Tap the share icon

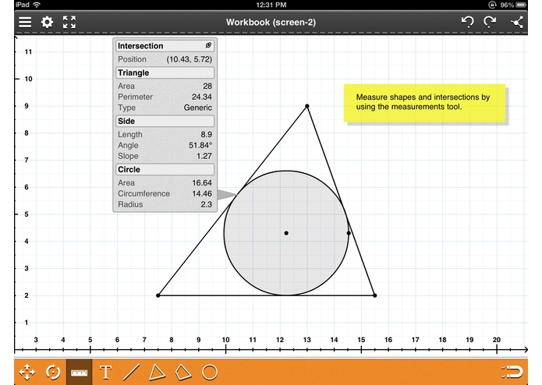pos(517,23)
